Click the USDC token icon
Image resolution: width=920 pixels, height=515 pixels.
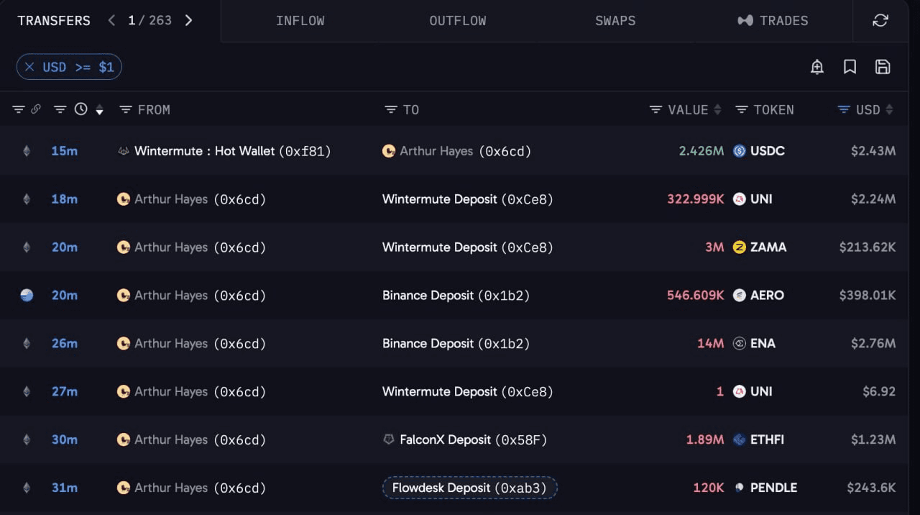coord(739,151)
